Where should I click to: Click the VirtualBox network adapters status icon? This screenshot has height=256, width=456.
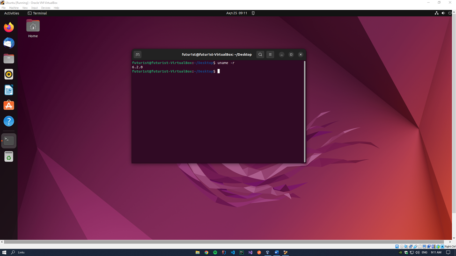[x=411, y=246]
